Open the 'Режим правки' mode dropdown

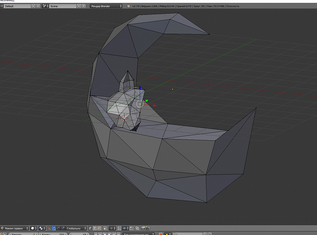coord(15,228)
